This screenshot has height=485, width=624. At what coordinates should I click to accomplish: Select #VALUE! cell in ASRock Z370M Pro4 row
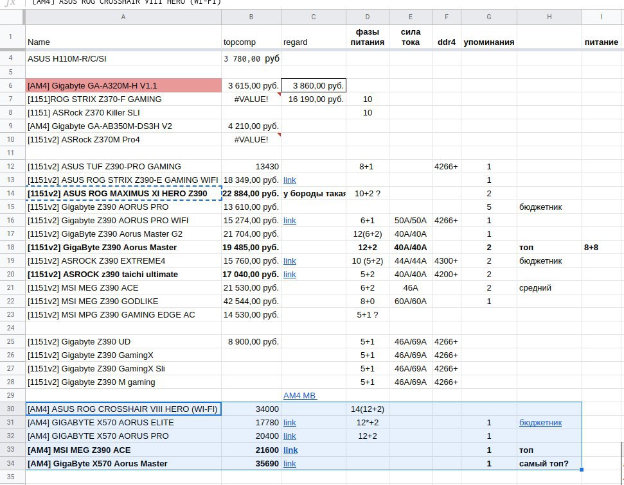pos(251,140)
